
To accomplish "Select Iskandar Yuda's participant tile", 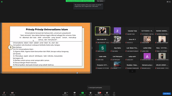I will 132,31.
